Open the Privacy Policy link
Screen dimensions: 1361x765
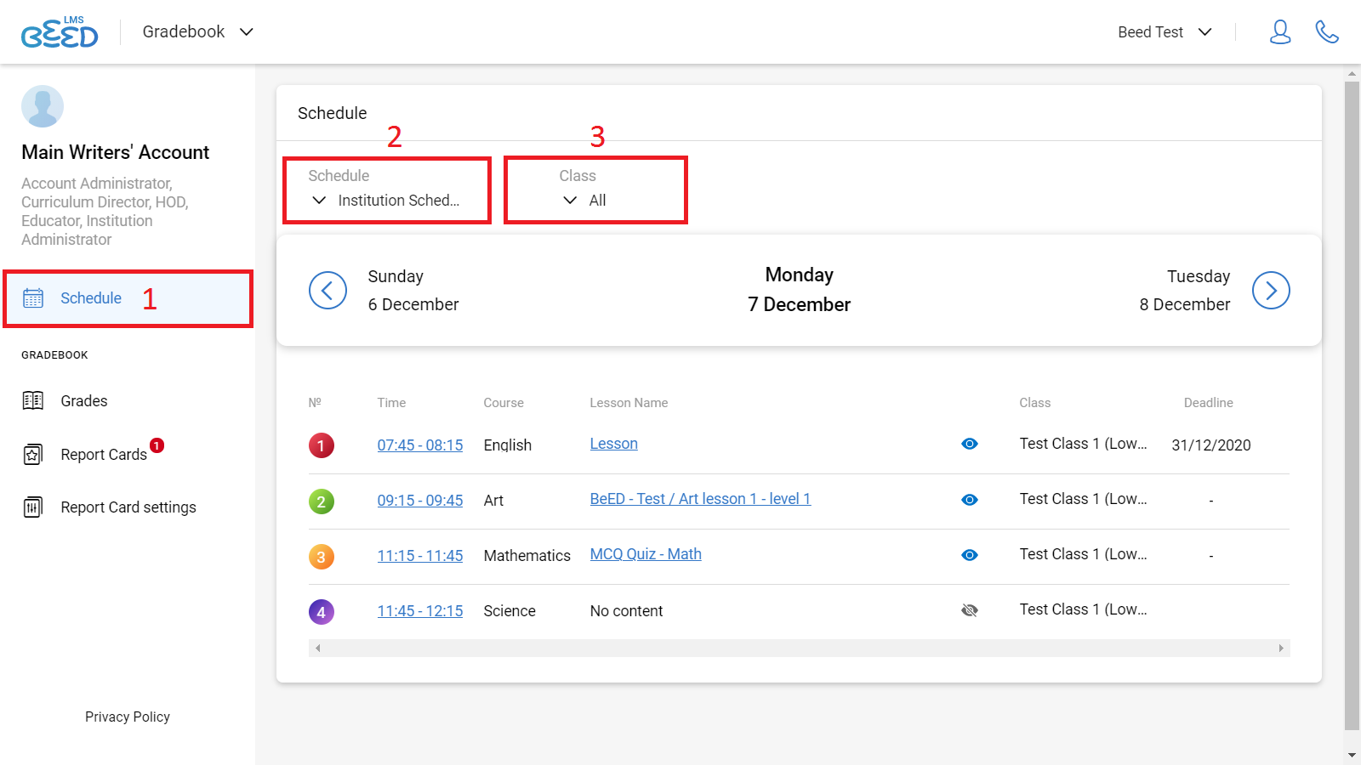pyautogui.click(x=128, y=717)
